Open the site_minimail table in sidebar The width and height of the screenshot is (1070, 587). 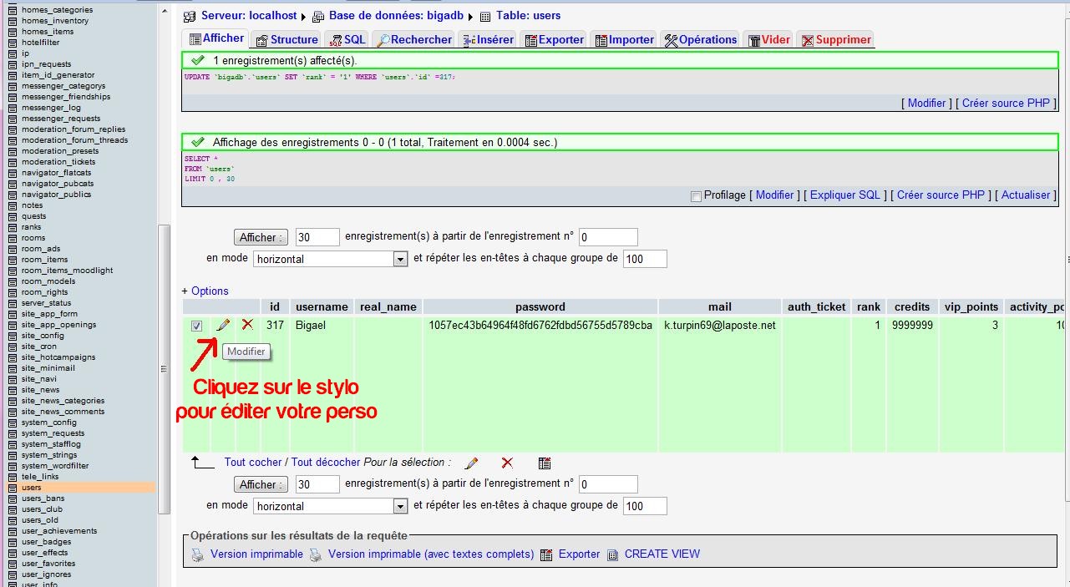[48, 368]
